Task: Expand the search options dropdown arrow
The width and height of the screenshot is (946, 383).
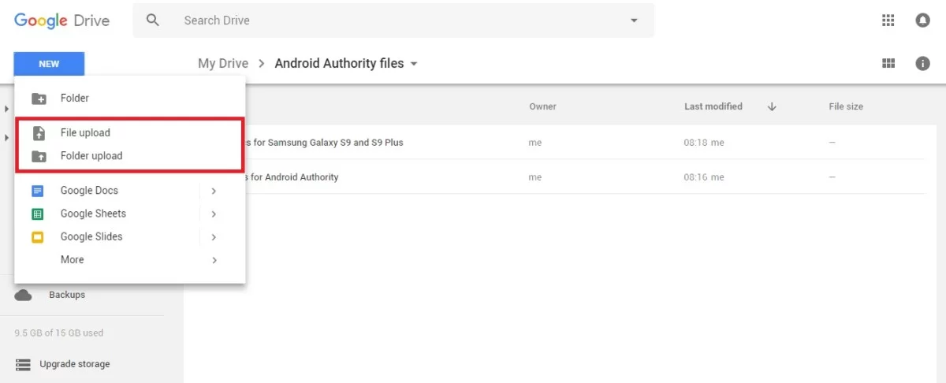Action: (634, 20)
